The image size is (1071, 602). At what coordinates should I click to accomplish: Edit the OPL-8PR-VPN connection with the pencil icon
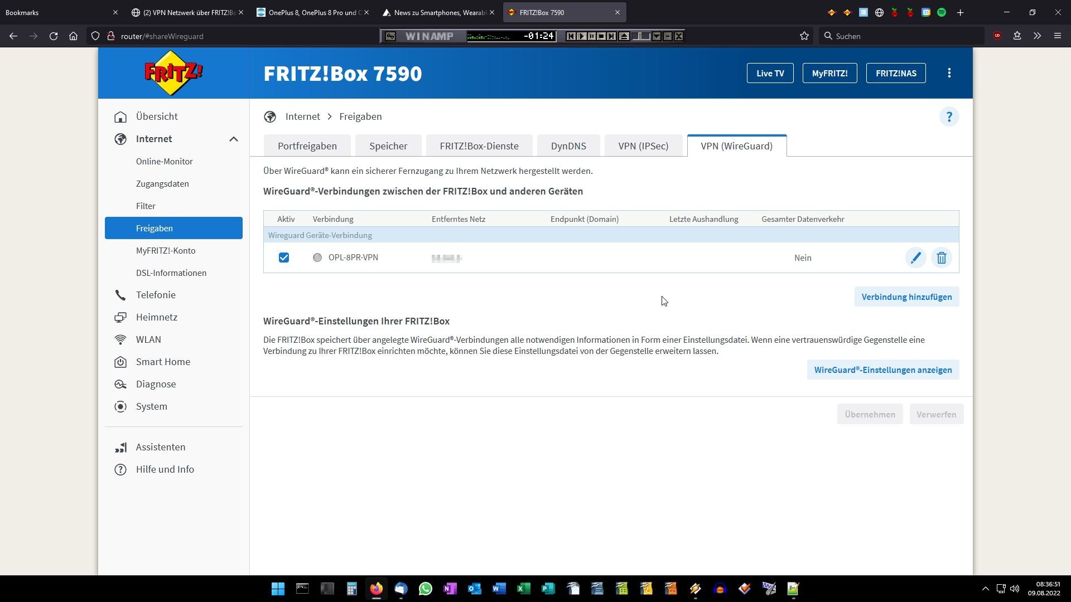click(x=915, y=258)
